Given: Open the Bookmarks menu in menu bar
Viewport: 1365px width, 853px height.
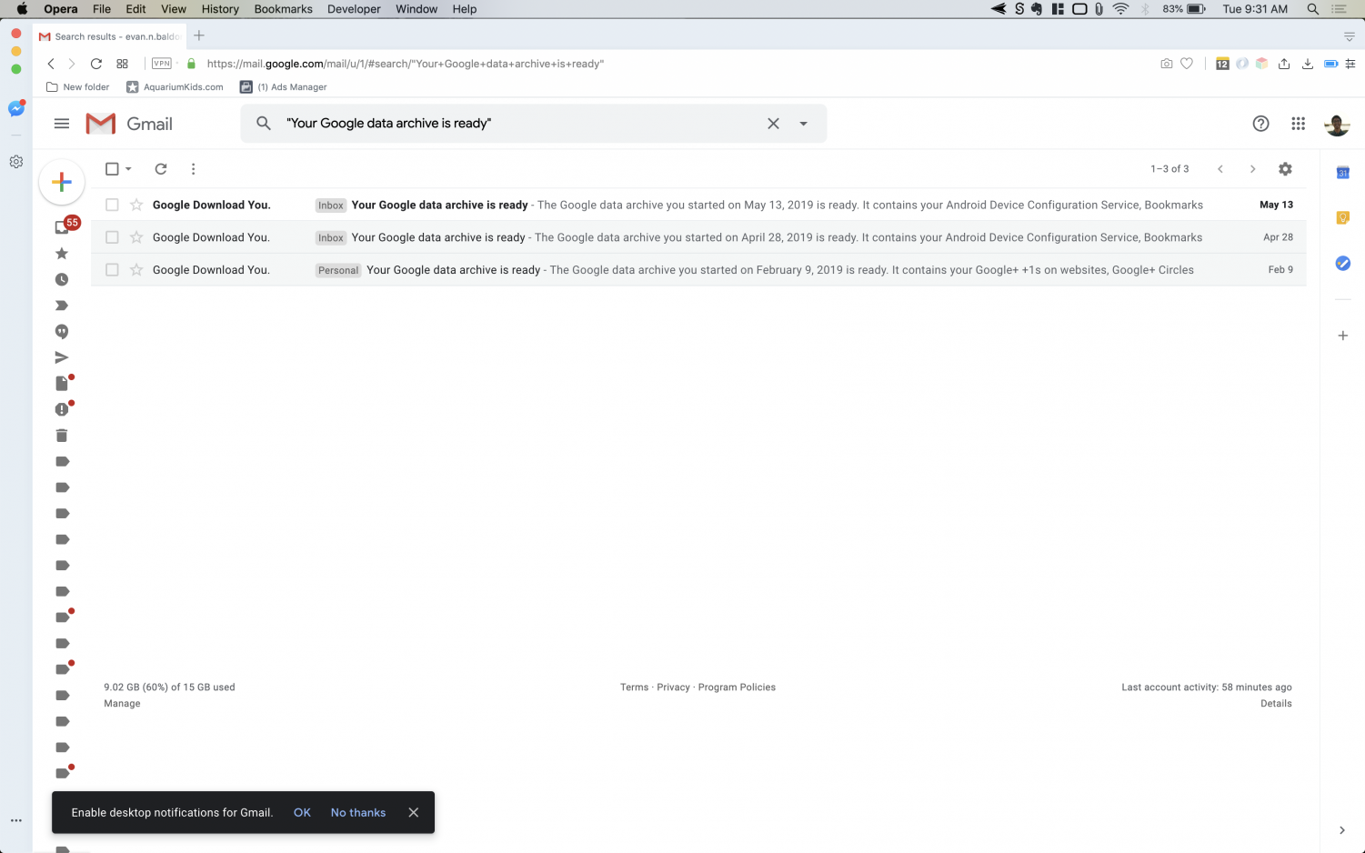Looking at the screenshot, I should tap(283, 9).
